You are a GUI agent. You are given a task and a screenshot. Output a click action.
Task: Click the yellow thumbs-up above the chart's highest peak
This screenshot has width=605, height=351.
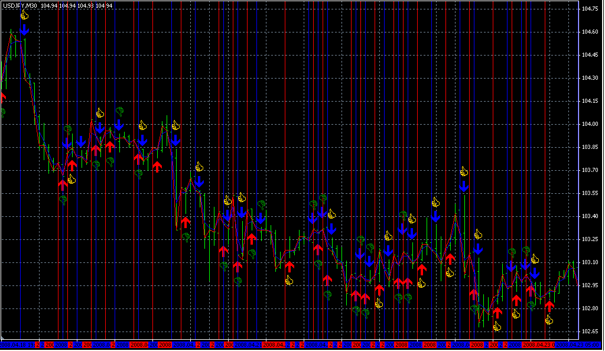coord(25,15)
